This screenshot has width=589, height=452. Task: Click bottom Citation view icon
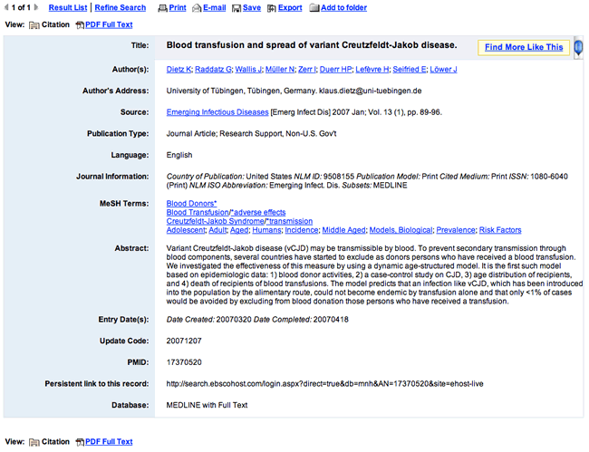34,442
